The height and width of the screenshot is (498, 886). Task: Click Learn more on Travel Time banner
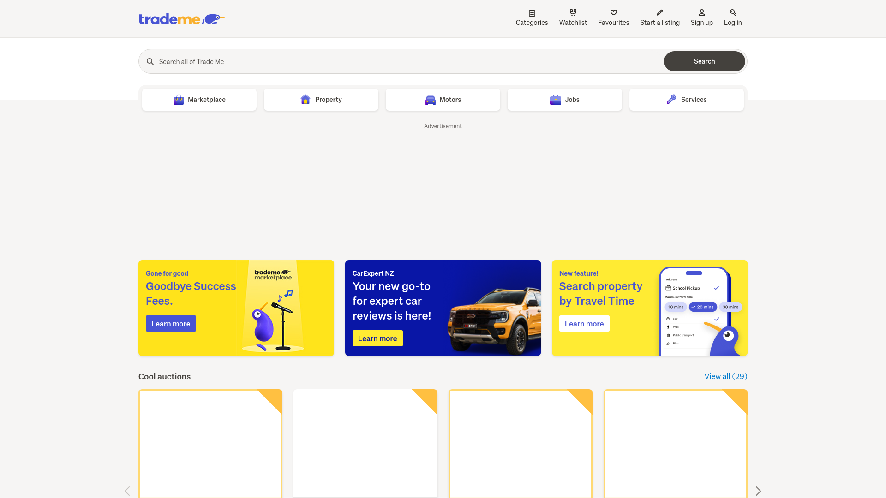(584, 324)
